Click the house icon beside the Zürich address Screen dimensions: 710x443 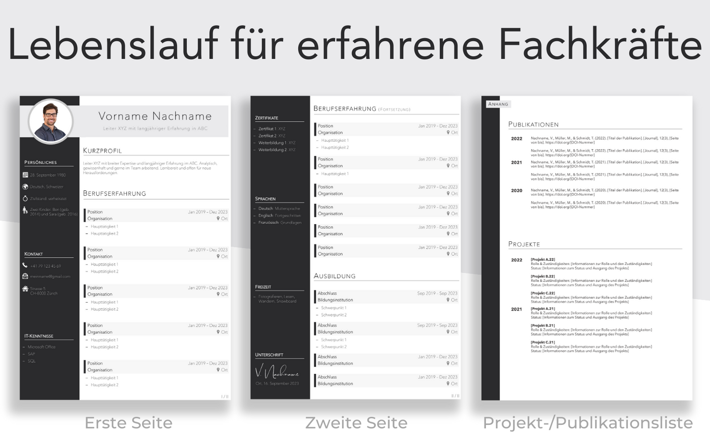(x=25, y=288)
